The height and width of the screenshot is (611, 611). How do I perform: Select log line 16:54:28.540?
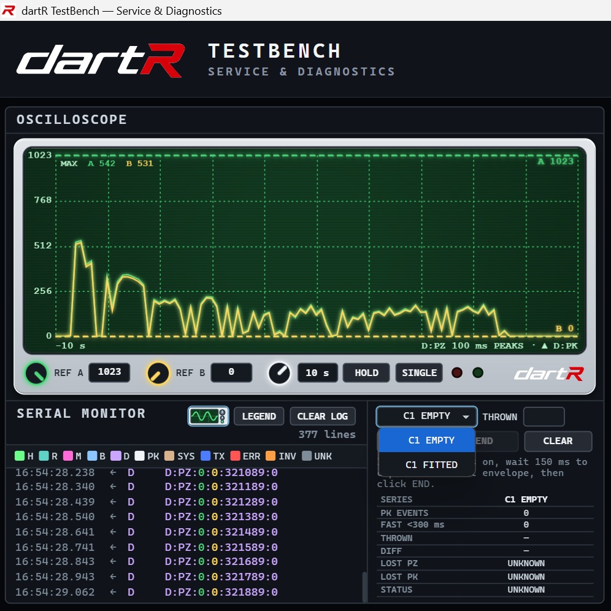pos(146,517)
